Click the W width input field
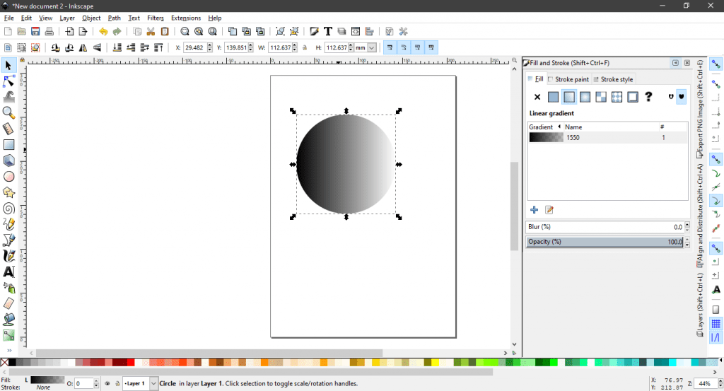 pyautogui.click(x=281, y=47)
